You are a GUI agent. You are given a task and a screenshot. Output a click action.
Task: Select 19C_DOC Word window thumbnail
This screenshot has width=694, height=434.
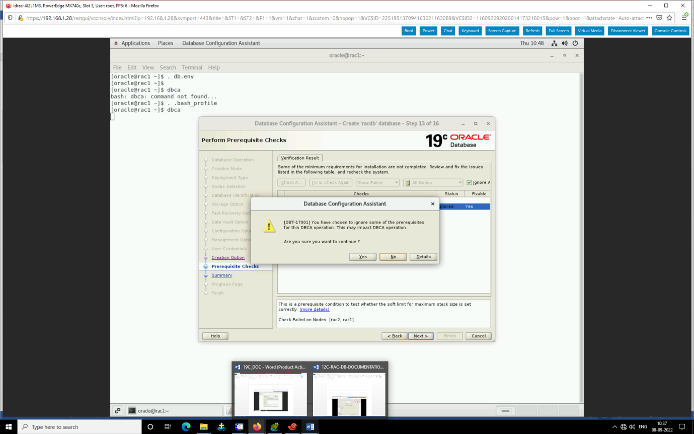tap(270, 389)
